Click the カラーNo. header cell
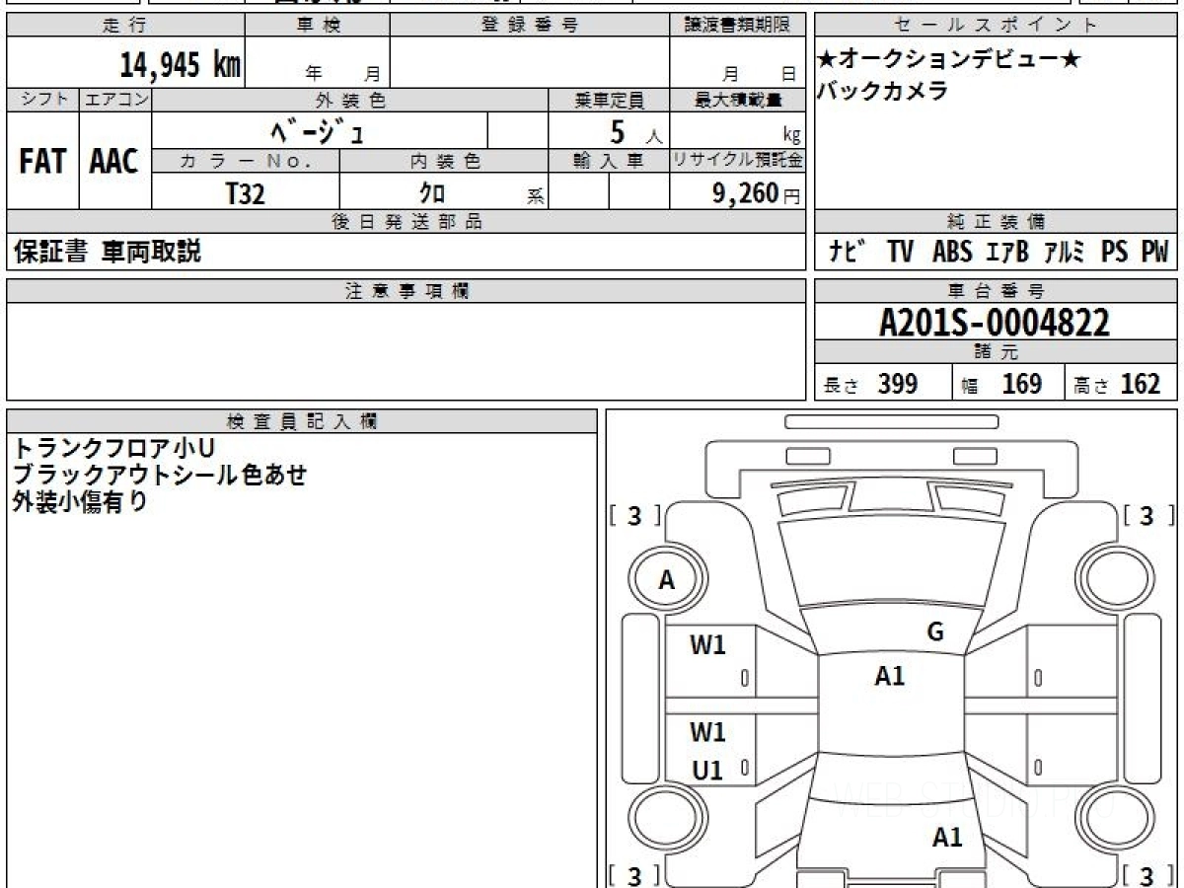This screenshot has height=888, width=1184. [x=246, y=162]
